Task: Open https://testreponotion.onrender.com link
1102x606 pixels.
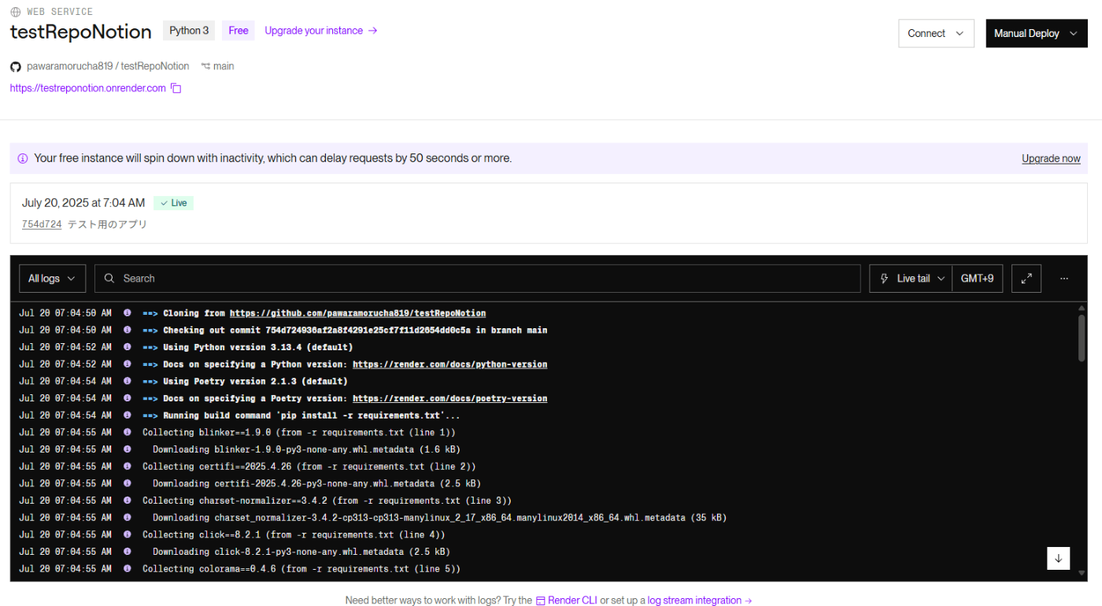Action: 88,88
